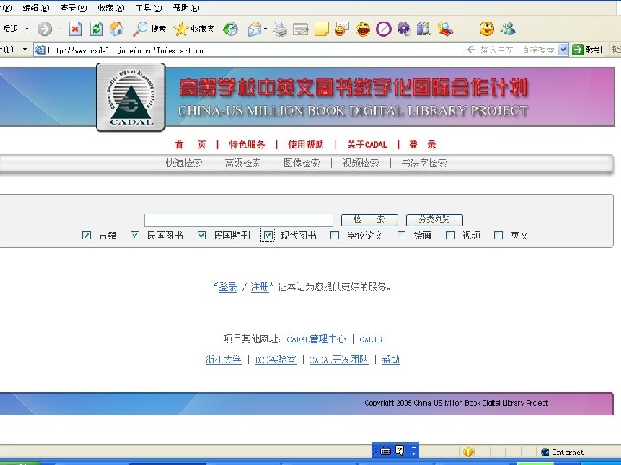621x465 pixels.
Task: Click the 登录 link in the prompt sentence
Action: coord(228,287)
